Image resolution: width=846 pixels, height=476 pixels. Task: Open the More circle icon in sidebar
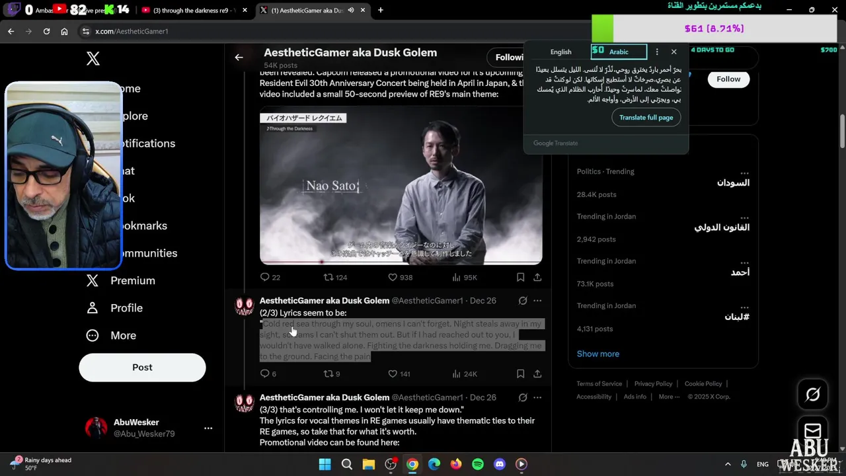coord(93,335)
